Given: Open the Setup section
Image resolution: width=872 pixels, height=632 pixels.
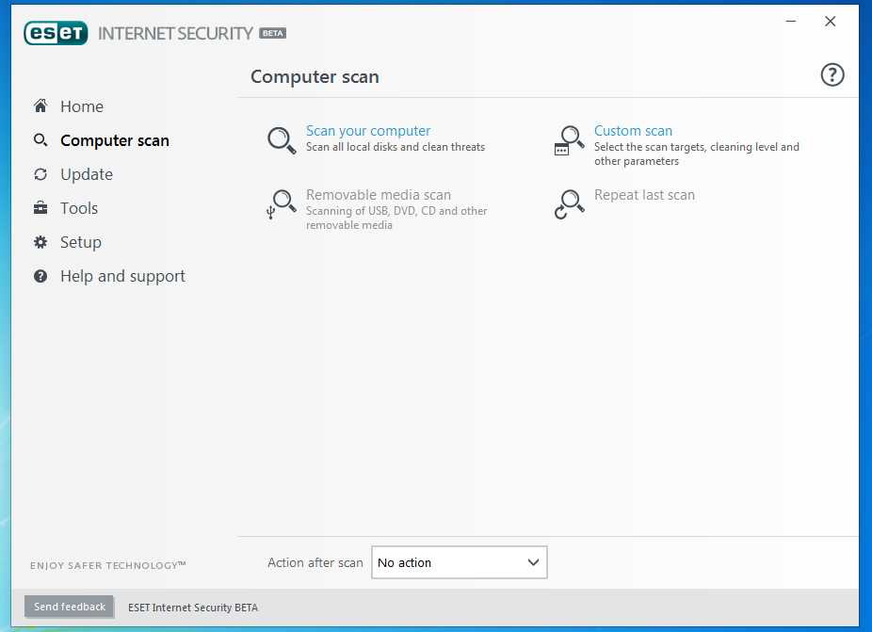Looking at the screenshot, I should 81,243.
